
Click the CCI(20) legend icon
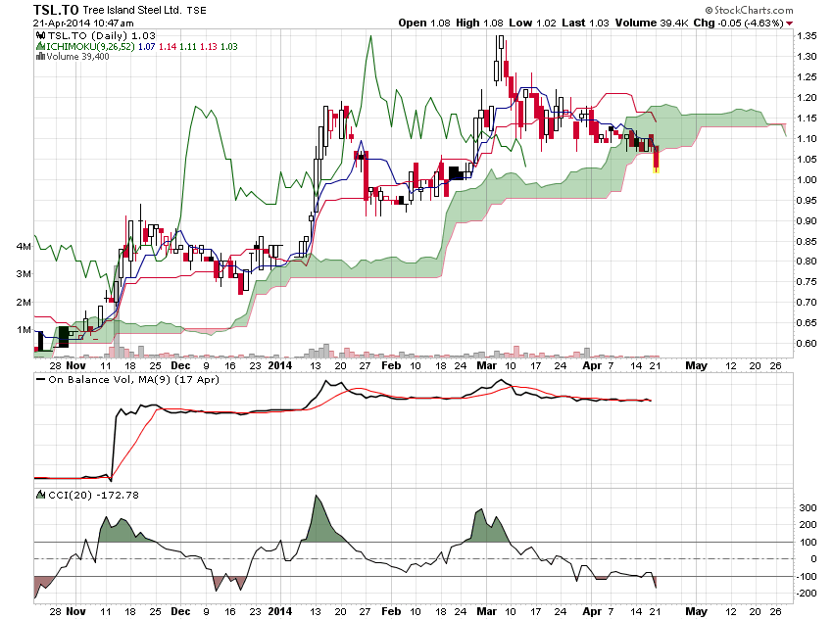point(41,495)
